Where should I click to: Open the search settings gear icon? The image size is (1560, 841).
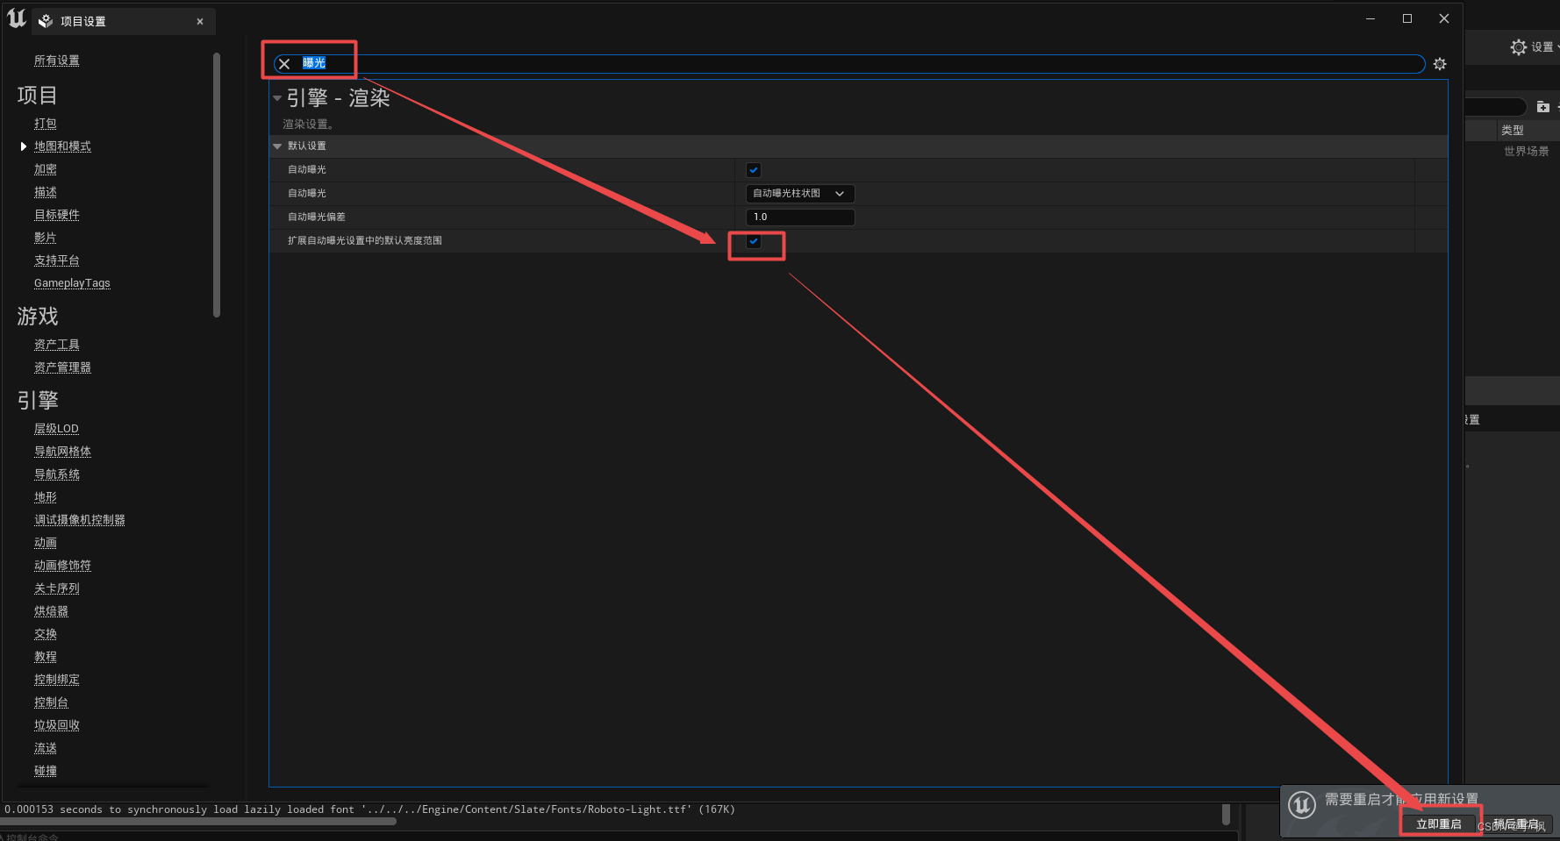click(1440, 64)
